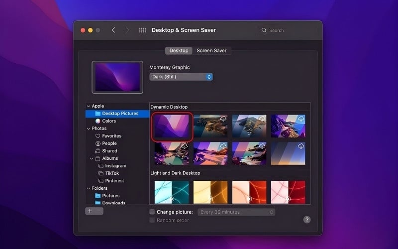Toggle the Random order checkbox
Viewport: 398px width, 249px height.
152,220
